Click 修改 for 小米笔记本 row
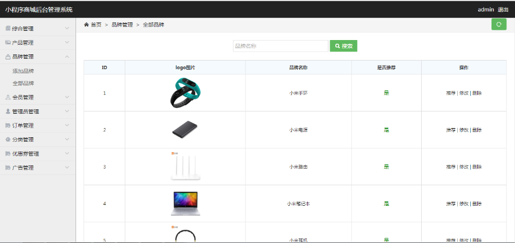 pyautogui.click(x=463, y=204)
